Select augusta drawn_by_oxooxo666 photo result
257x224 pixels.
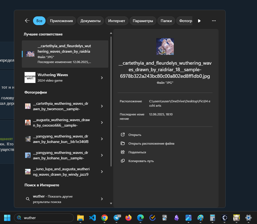click(x=65, y=123)
